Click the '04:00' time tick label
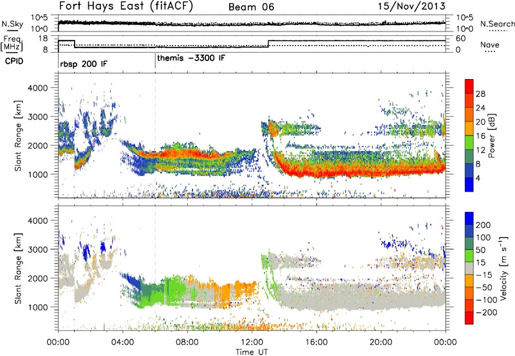Image resolution: width=515 pixels, height=356 pixels. click(x=123, y=343)
